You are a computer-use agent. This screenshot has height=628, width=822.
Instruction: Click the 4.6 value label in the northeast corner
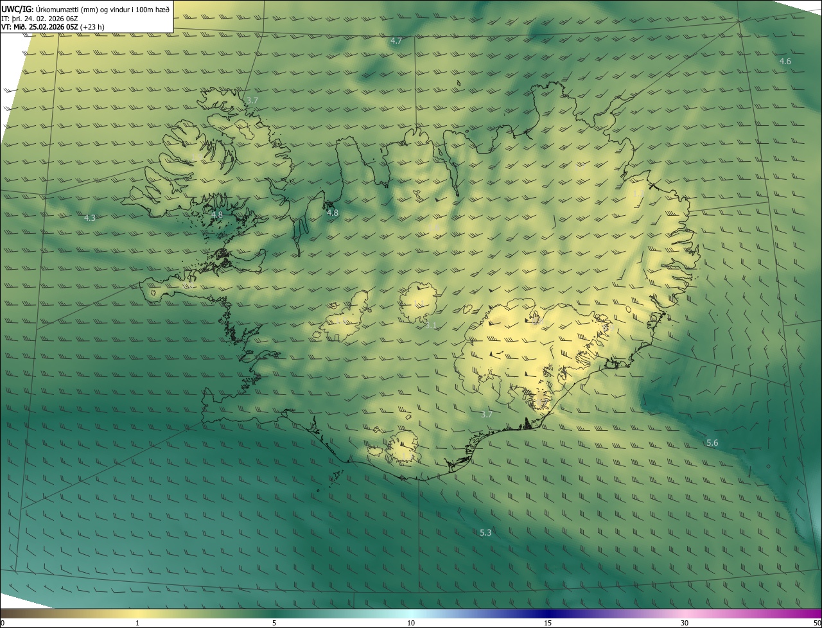785,61
